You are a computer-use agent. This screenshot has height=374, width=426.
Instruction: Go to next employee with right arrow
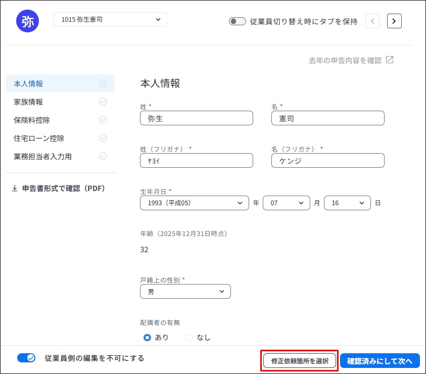pyautogui.click(x=394, y=21)
